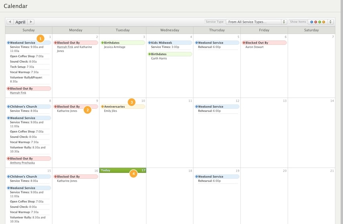Click 'Tech Setup: 7:30a' text
This screenshot has width=343, height=224.
click(x=22, y=67)
